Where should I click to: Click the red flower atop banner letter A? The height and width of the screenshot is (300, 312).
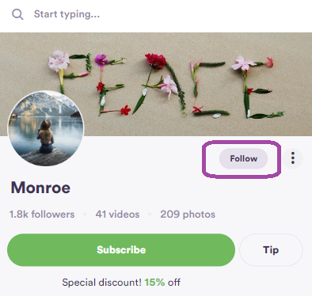[155, 61]
